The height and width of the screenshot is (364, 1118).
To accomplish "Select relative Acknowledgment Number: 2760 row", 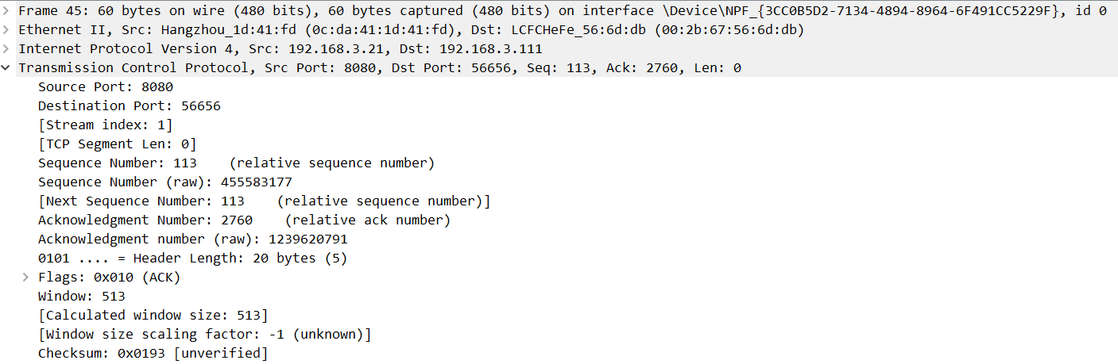I will pyautogui.click(x=245, y=220).
